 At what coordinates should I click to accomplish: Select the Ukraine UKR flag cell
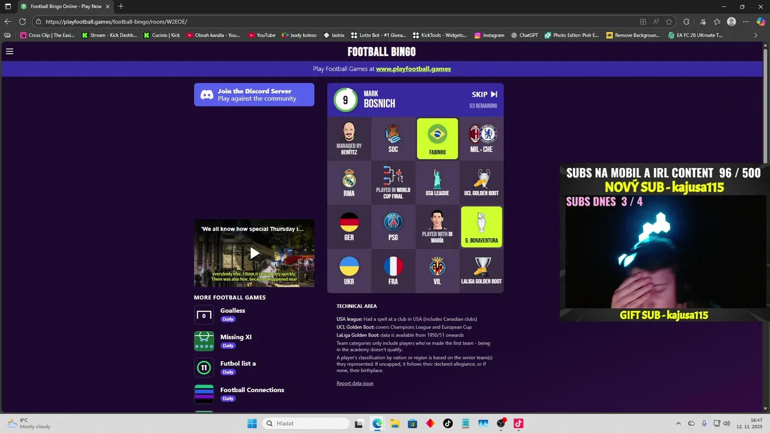point(349,271)
